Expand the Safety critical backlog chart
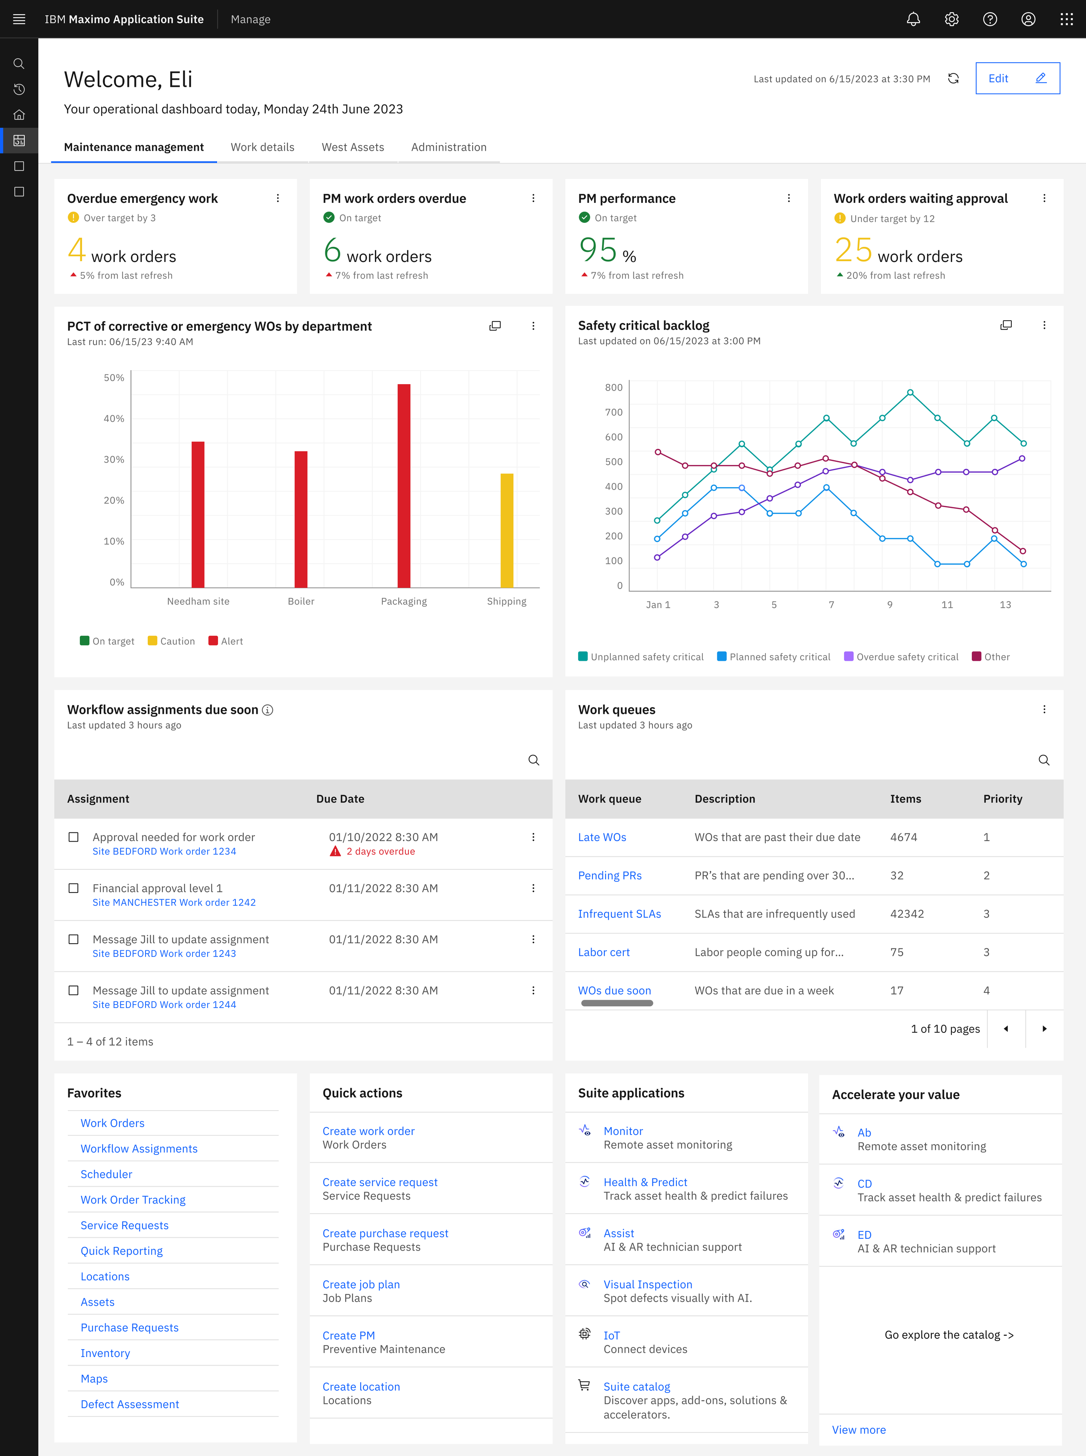This screenshot has height=1456, width=1086. tap(1006, 325)
